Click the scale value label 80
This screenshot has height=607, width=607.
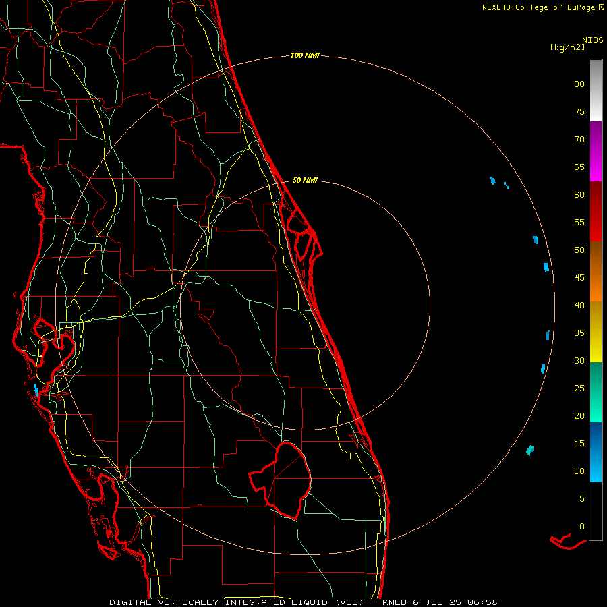pyautogui.click(x=579, y=84)
